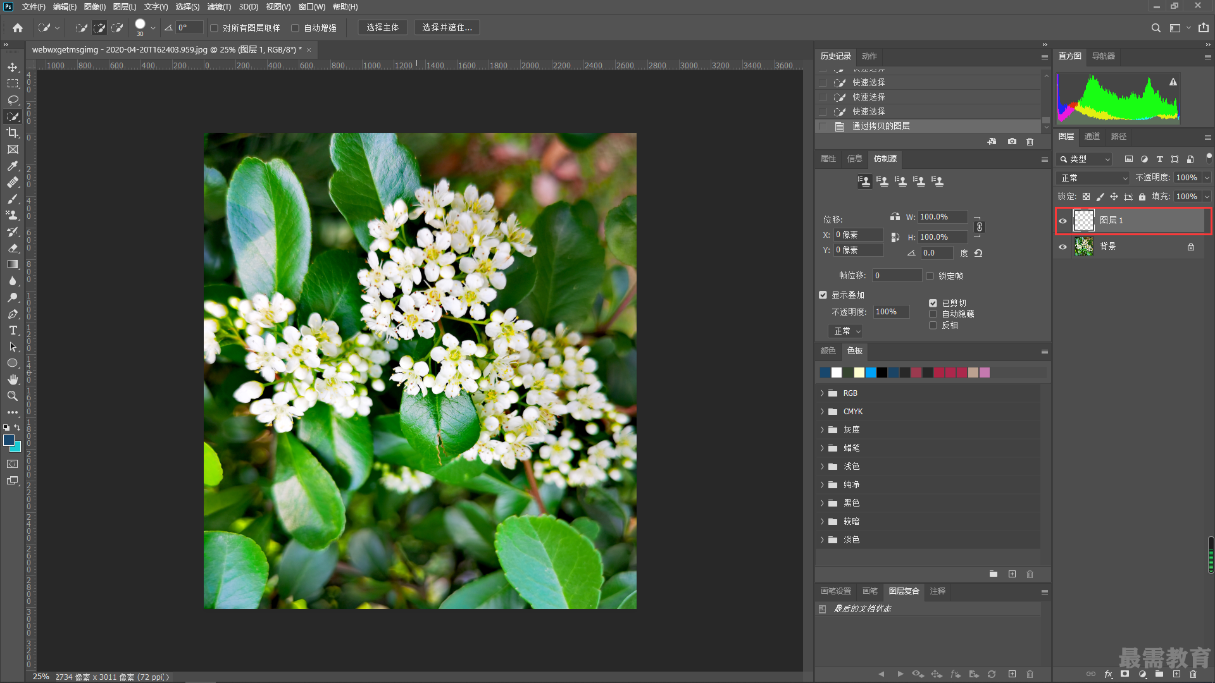Select the Spot Healing Brush tool
Viewport: 1215px width, 683px height.
13,182
